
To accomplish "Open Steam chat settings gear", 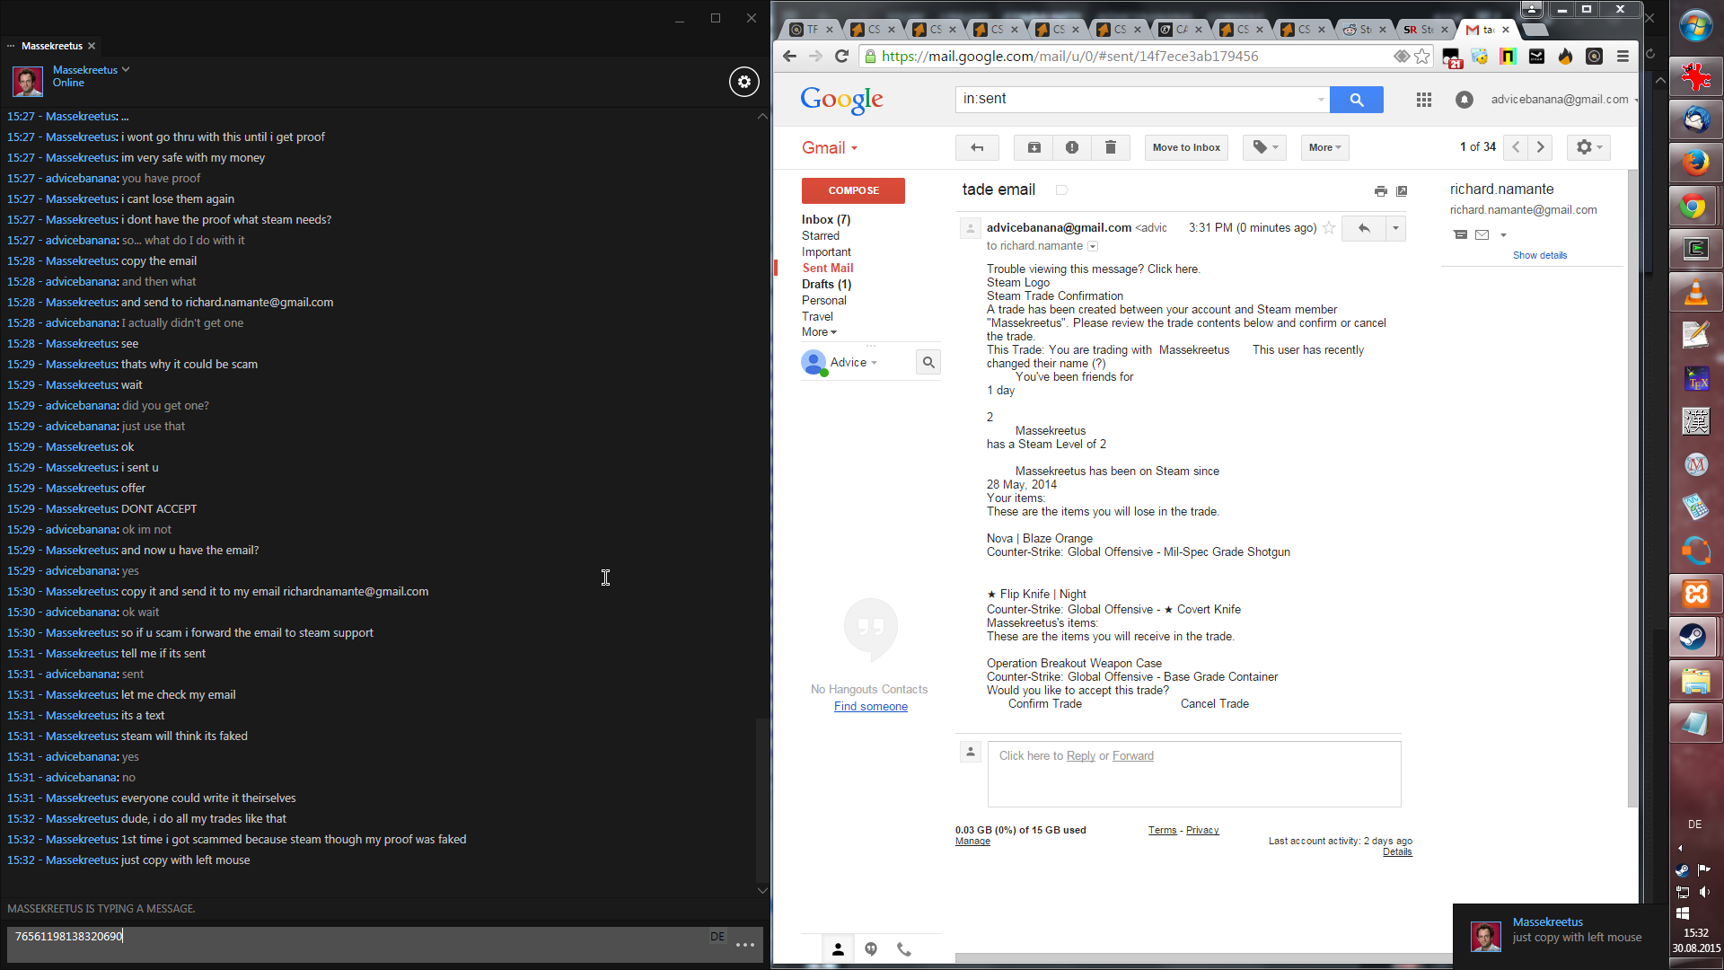I will pos(743,82).
